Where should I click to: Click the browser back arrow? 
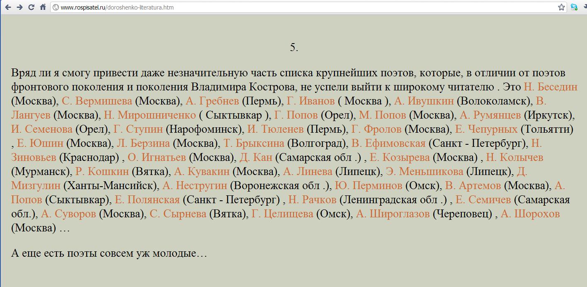coord(8,7)
